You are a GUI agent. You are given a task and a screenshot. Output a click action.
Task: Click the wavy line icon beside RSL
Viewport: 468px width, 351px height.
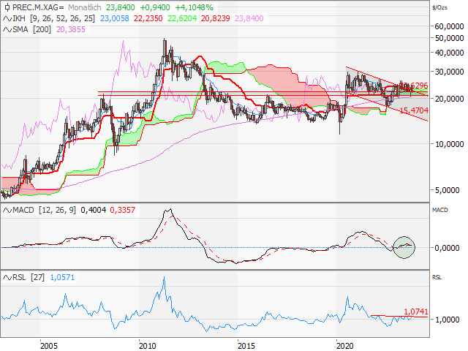pyautogui.click(x=7, y=278)
